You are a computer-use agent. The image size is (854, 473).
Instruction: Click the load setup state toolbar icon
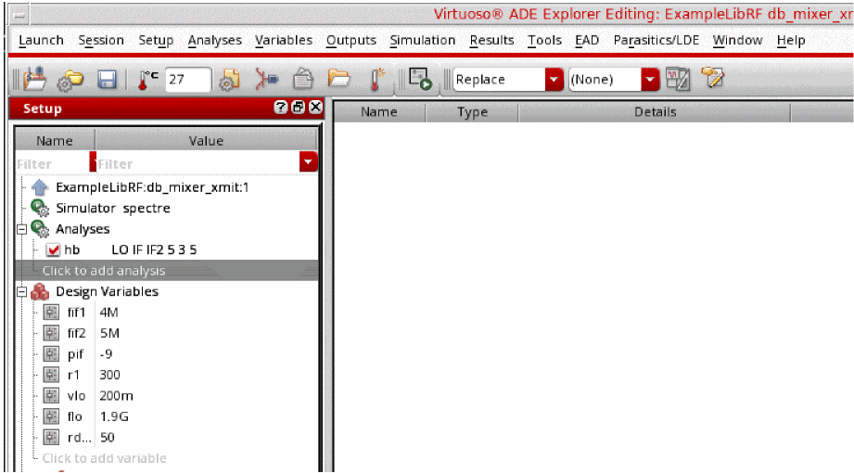(x=35, y=80)
